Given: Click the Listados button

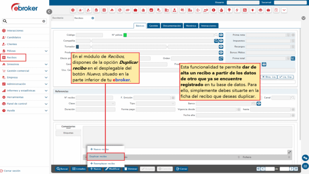Looking at the screenshot, I should (x=79, y=169).
